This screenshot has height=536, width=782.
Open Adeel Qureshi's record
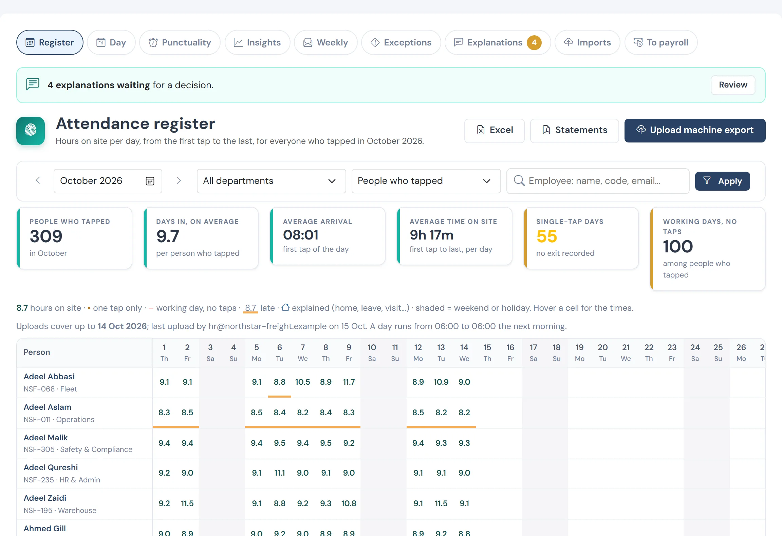click(51, 467)
